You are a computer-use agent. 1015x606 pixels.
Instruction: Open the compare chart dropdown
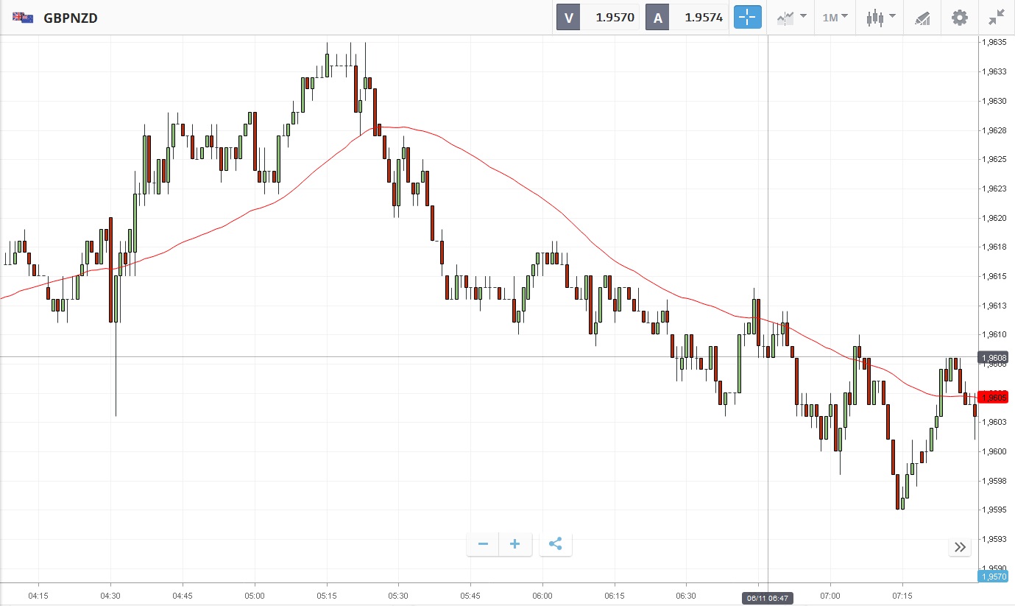point(791,18)
